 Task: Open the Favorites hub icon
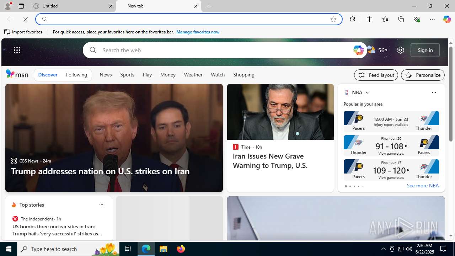pyautogui.click(x=385, y=19)
